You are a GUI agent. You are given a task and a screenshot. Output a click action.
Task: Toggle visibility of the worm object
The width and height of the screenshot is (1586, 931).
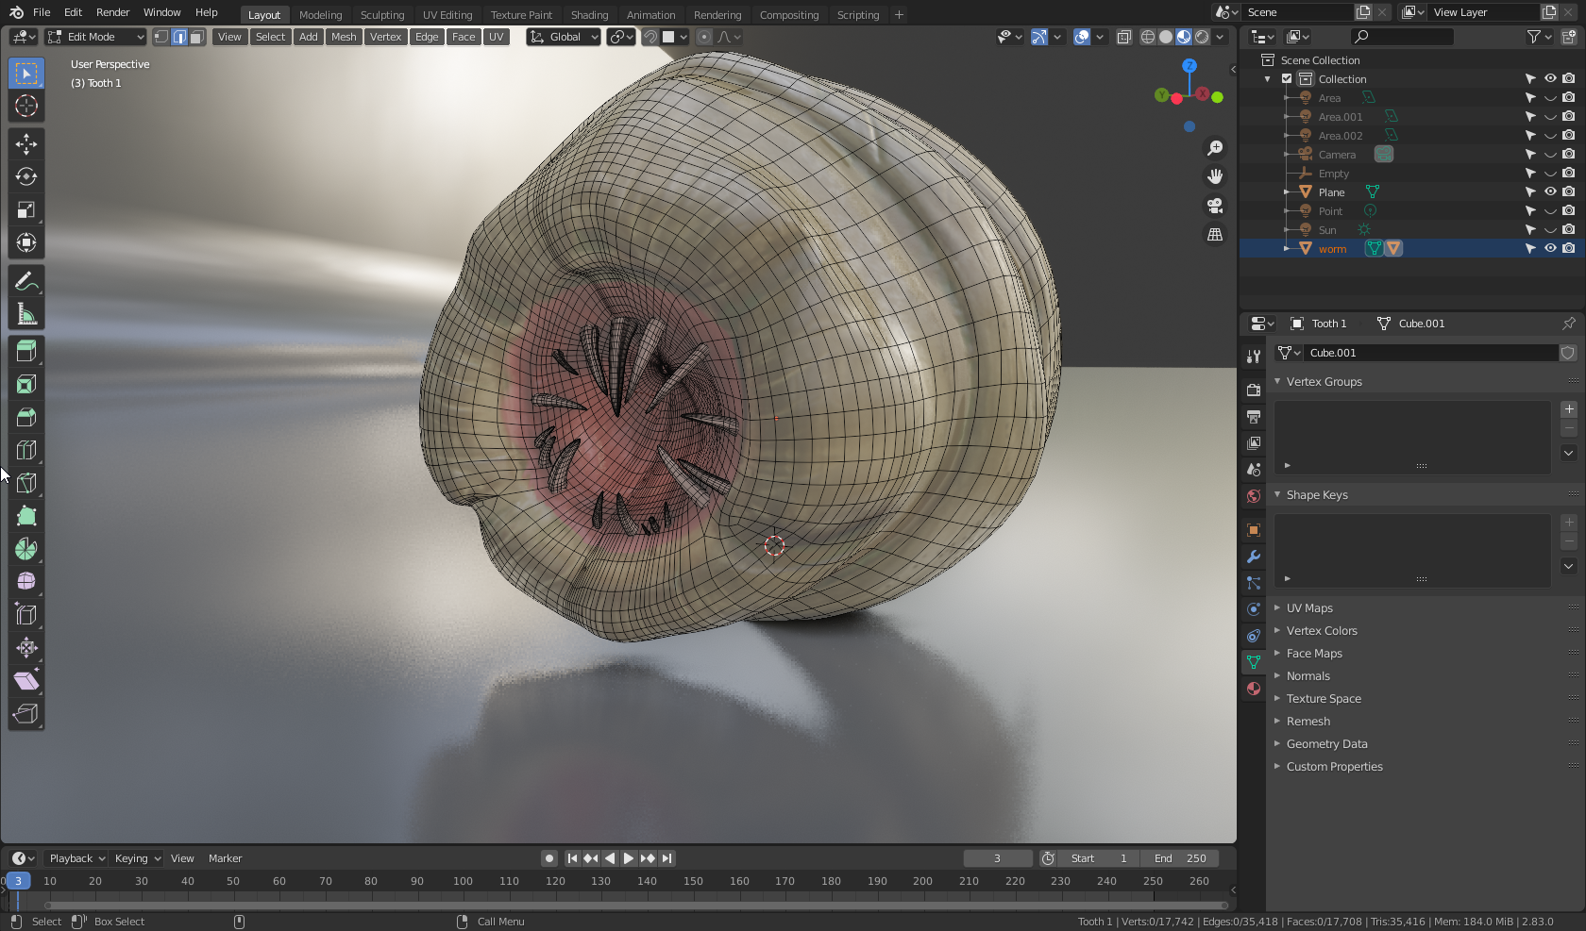click(1550, 248)
